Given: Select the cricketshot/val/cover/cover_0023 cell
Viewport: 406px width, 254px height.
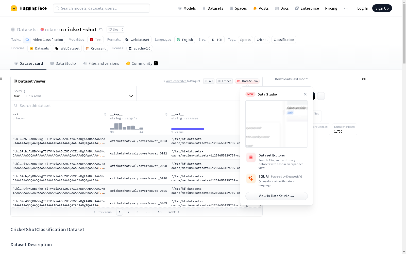Looking at the screenshot, I should click(139, 141).
